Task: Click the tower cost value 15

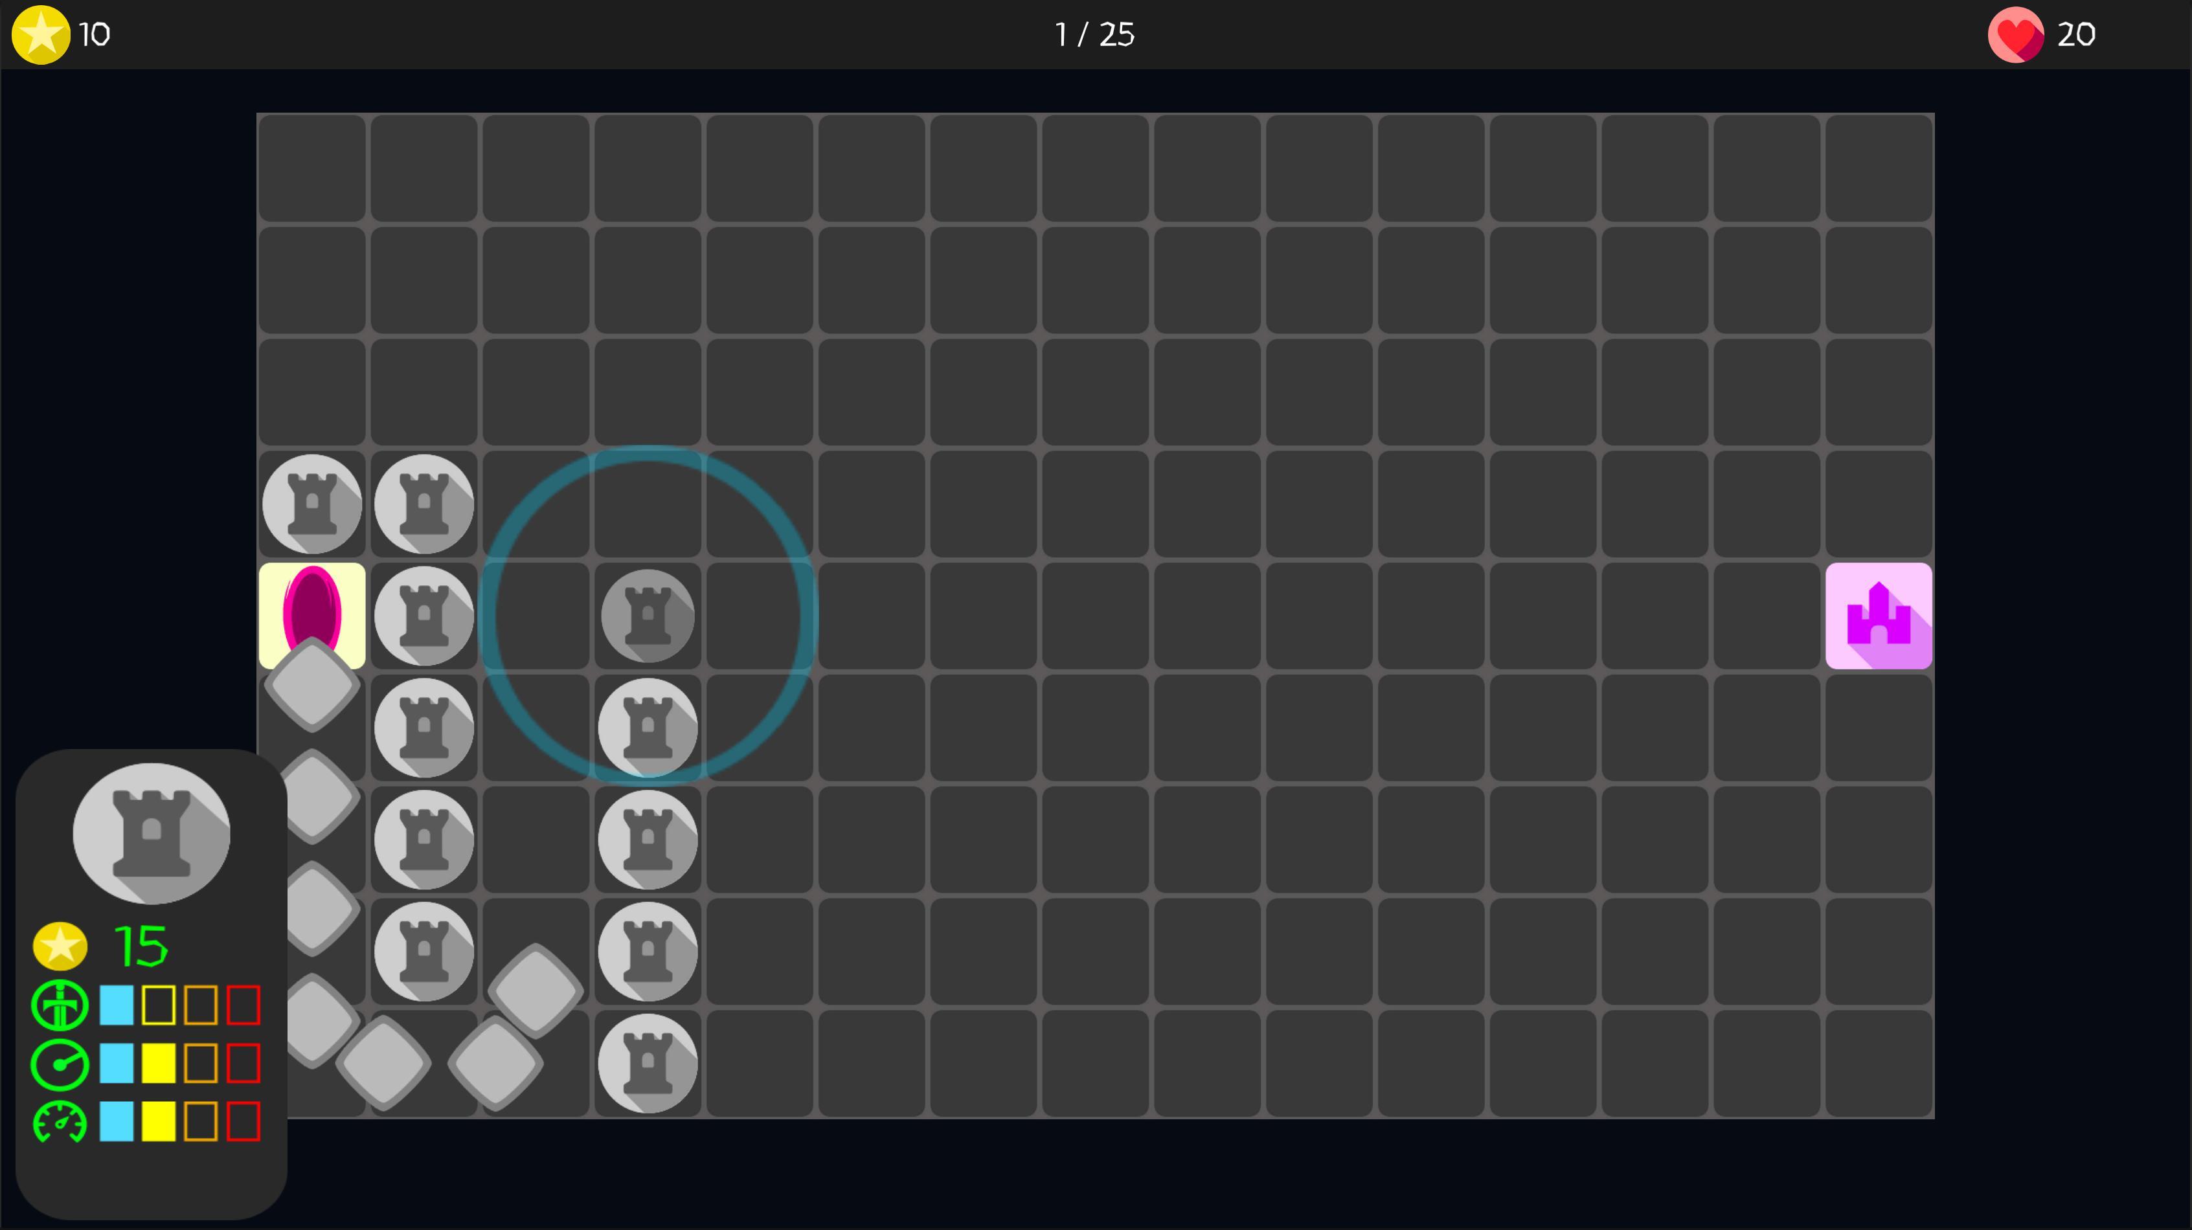Action: click(141, 946)
